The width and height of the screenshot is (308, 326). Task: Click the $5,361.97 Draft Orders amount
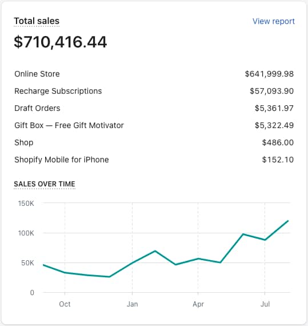click(274, 108)
